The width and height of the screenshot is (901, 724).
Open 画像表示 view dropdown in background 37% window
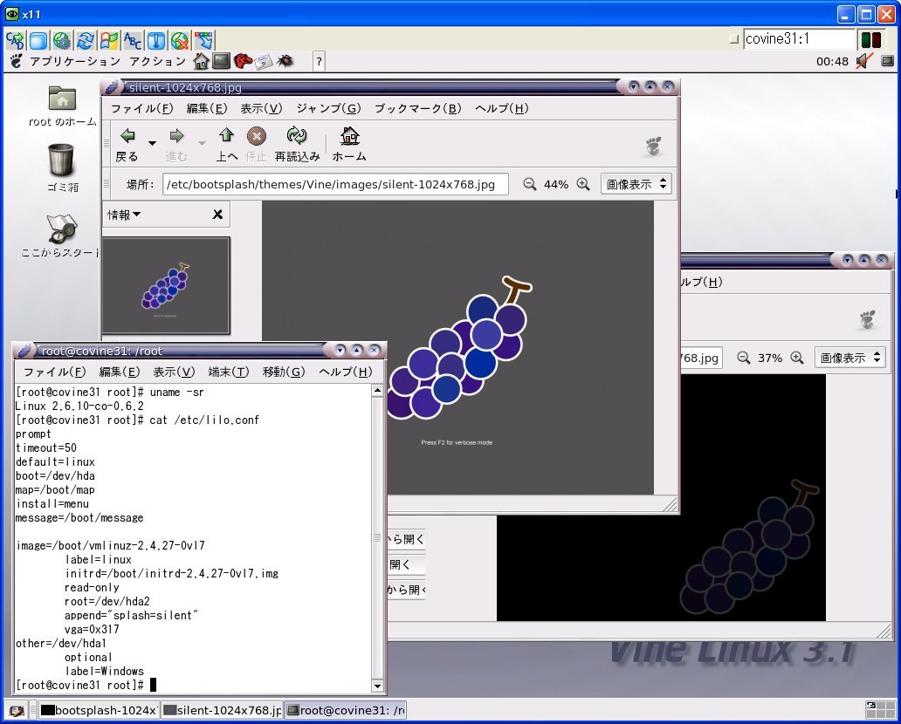849,359
